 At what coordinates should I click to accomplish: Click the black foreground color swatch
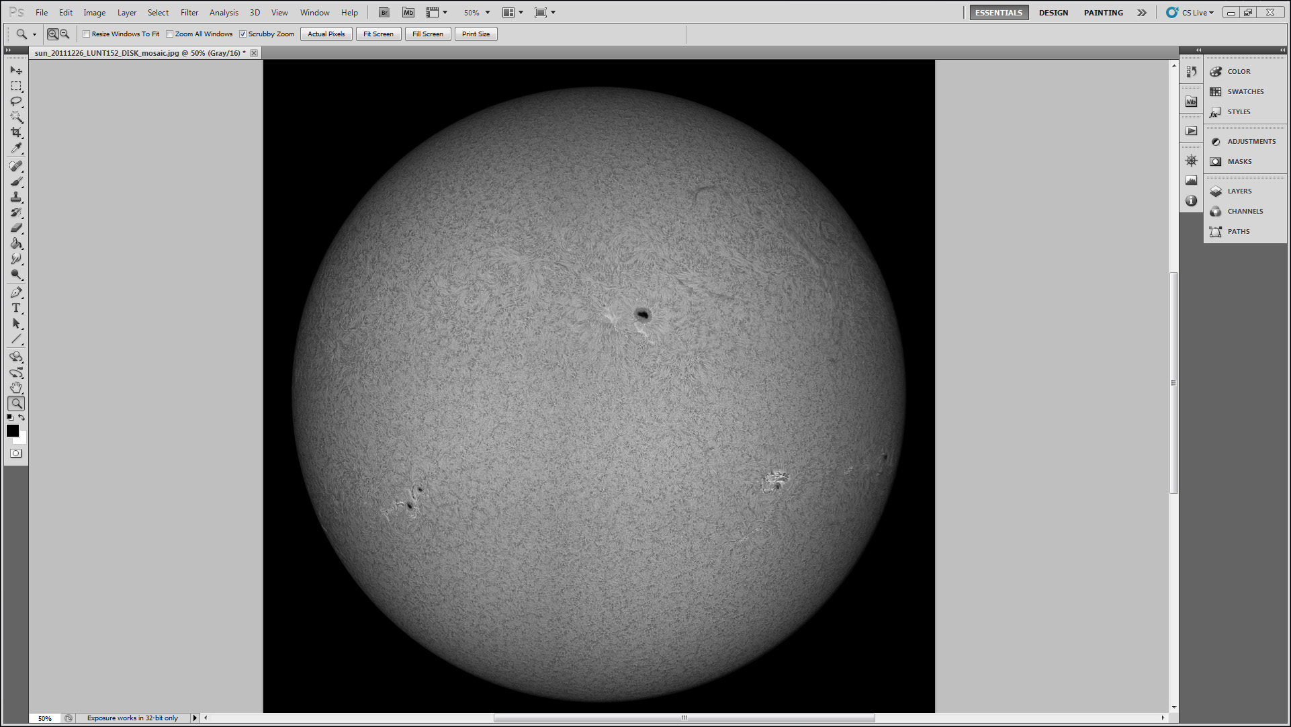12,431
